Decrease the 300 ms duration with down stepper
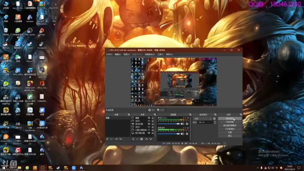 215,123
